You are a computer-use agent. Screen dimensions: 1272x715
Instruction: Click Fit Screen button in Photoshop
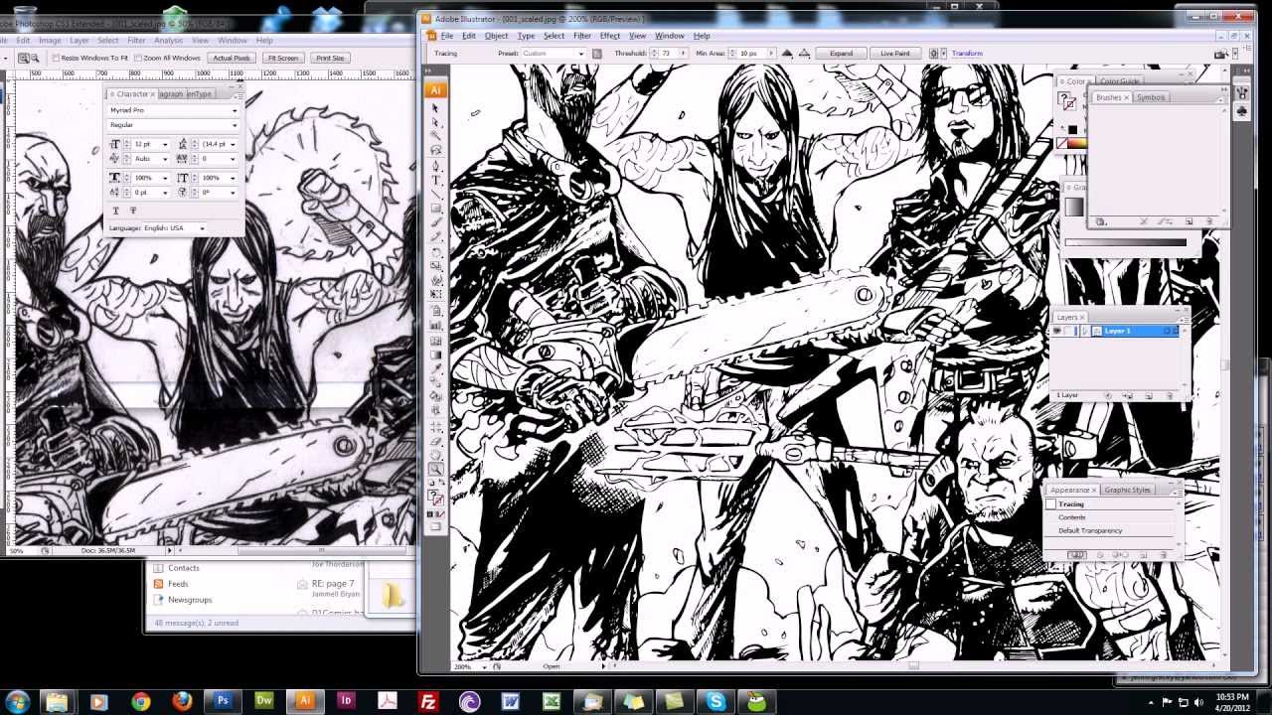(x=282, y=58)
